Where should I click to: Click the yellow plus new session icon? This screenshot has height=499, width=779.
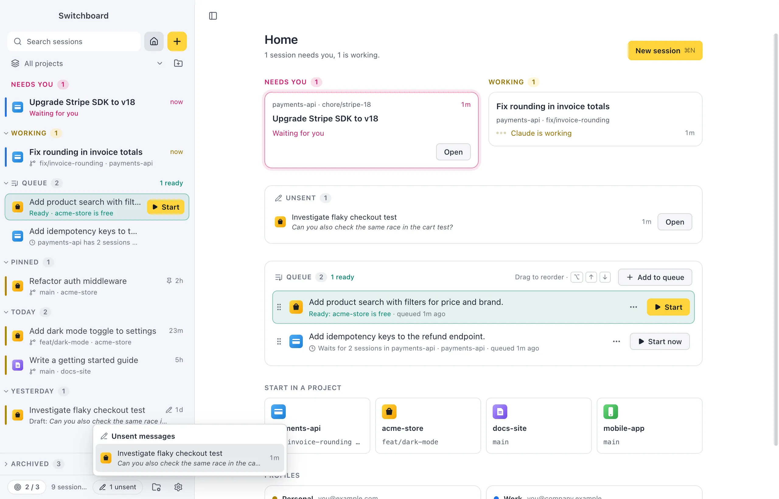point(177,41)
